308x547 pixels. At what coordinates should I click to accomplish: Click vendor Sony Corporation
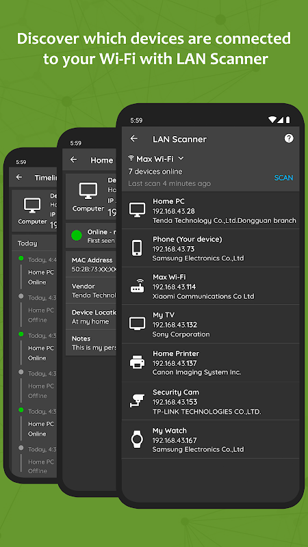pyautogui.click(x=181, y=334)
